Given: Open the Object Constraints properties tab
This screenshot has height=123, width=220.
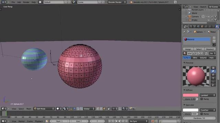Looking at the screenshot, I should click(206, 27).
